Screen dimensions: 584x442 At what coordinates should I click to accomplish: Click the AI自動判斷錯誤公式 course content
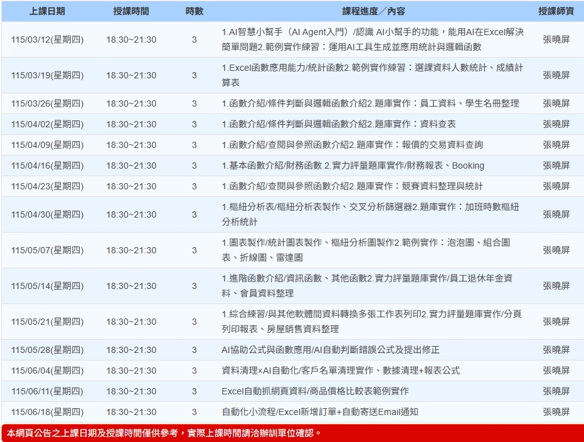(x=331, y=350)
